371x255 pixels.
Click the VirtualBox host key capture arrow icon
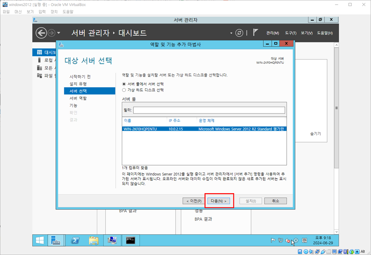click(357, 252)
